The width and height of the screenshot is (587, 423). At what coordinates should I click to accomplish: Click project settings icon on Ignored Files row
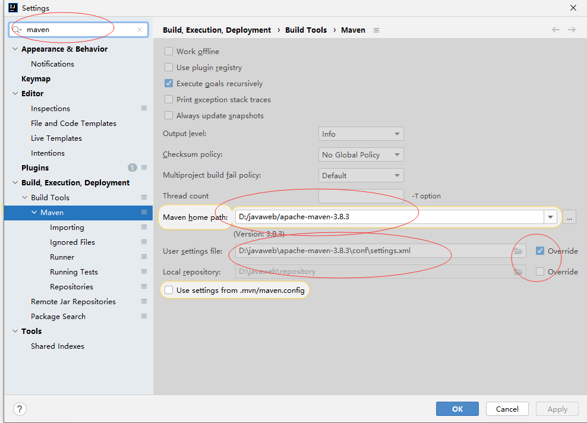(x=144, y=242)
